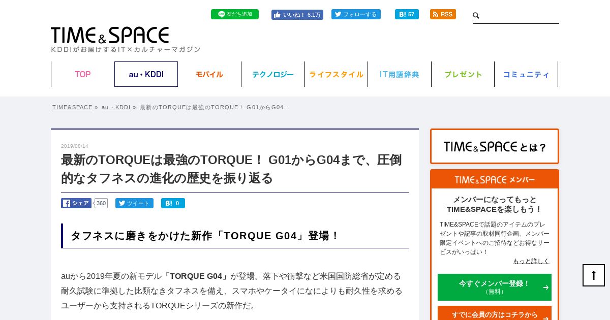Open the RSS feed button
Viewport: 610px width, 320px height.
coord(443,14)
